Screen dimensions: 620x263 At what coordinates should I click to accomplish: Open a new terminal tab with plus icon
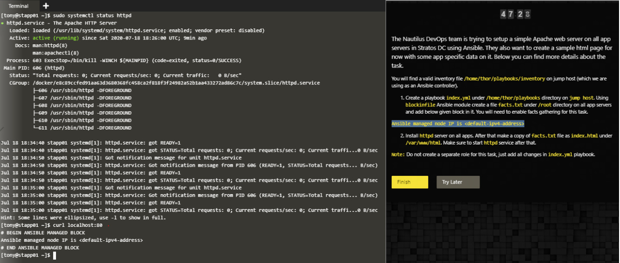[x=46, y=6]
